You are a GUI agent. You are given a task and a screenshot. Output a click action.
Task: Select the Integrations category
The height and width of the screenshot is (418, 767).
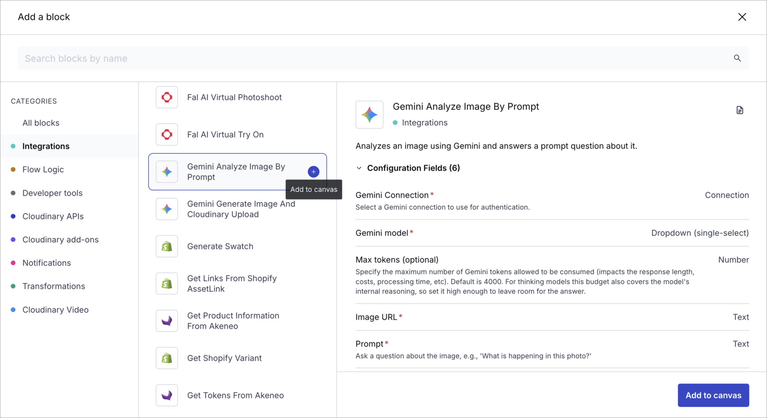[x=69, y=146]
